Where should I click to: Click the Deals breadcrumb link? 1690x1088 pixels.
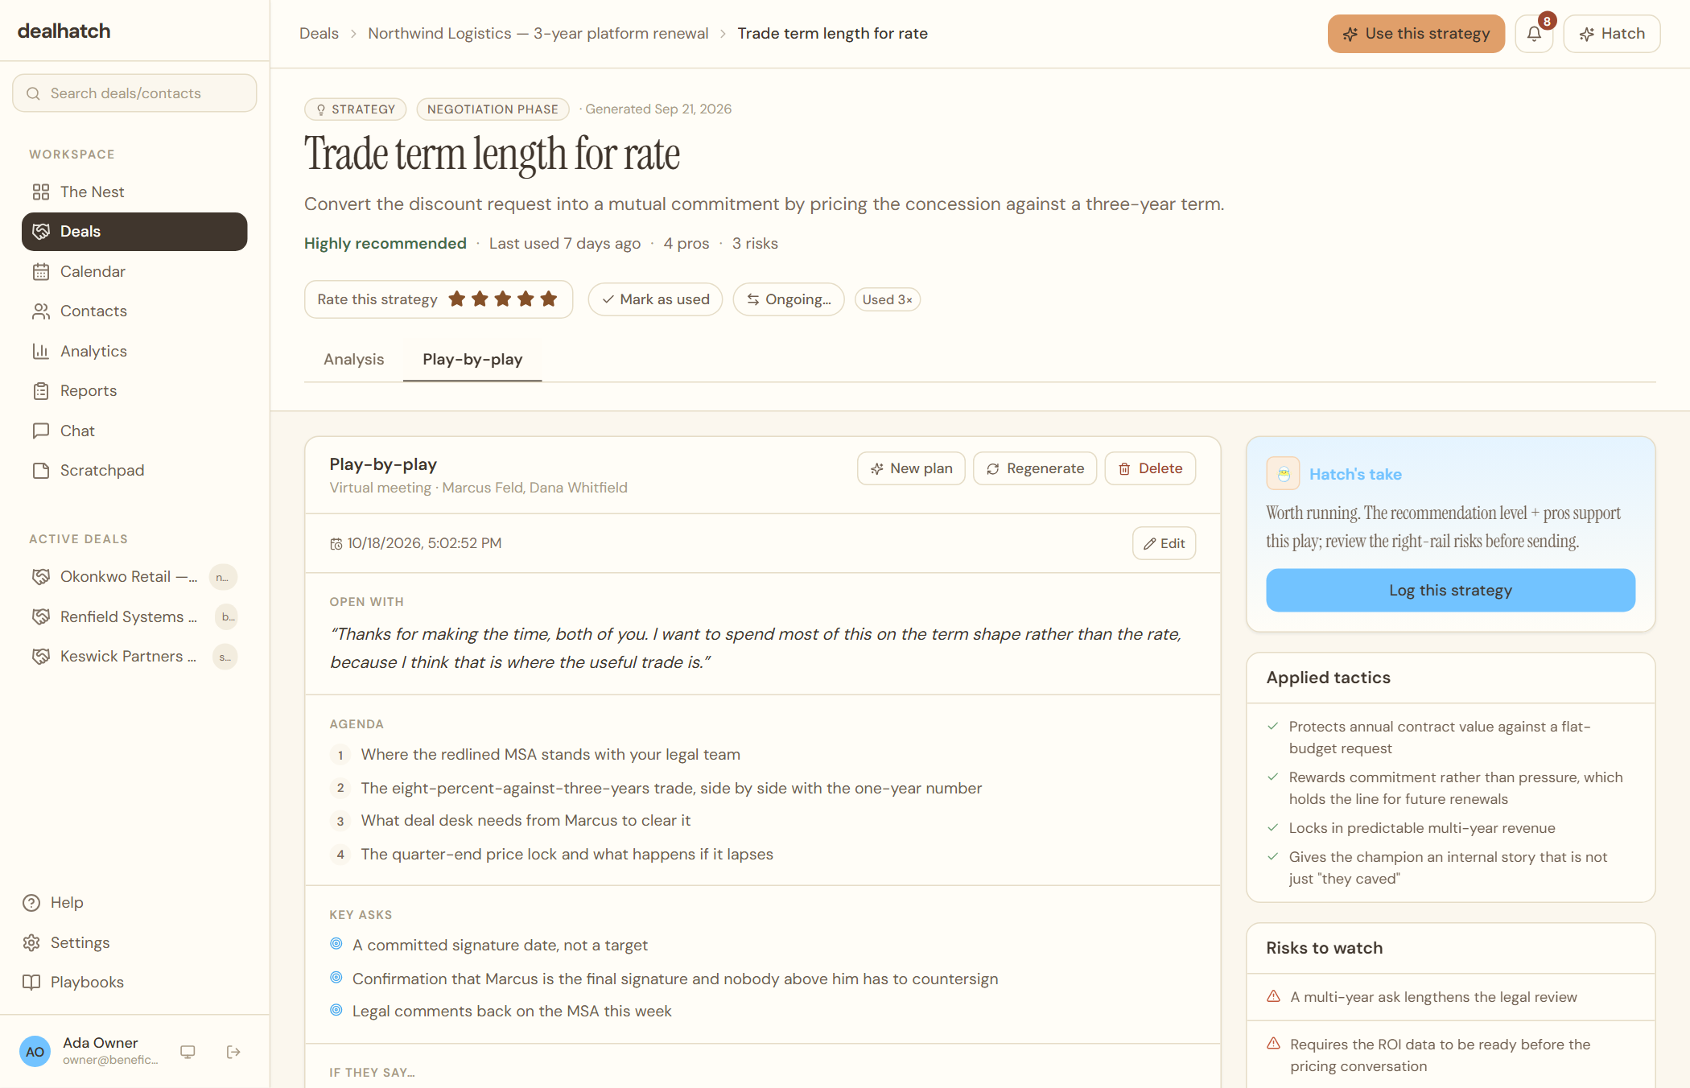click(x=319, y=34)
